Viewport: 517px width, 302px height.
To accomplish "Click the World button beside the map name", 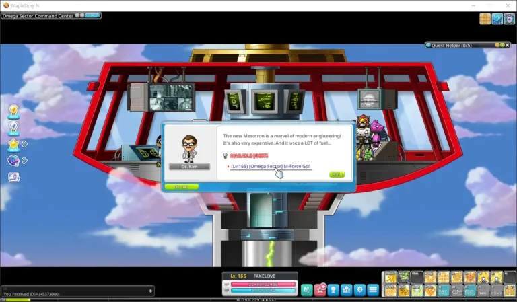I will point(92,15).
